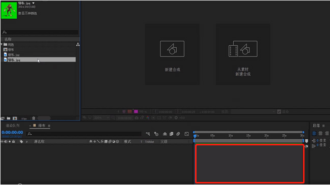330x185 pixels.
Task: Open the 绿布 timeline panel menu
Action: [x=49, y=126]
